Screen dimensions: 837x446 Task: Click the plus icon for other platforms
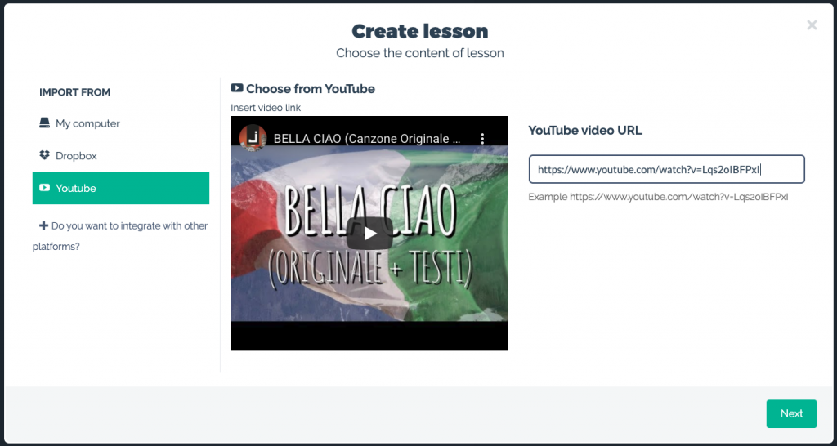pos(44,225)
